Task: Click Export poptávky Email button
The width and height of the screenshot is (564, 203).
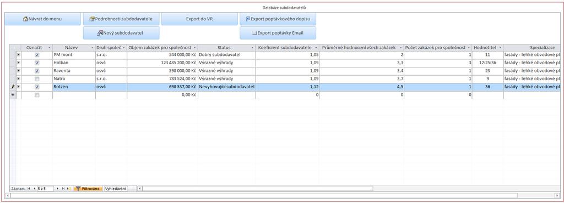Action: (278, 33)
